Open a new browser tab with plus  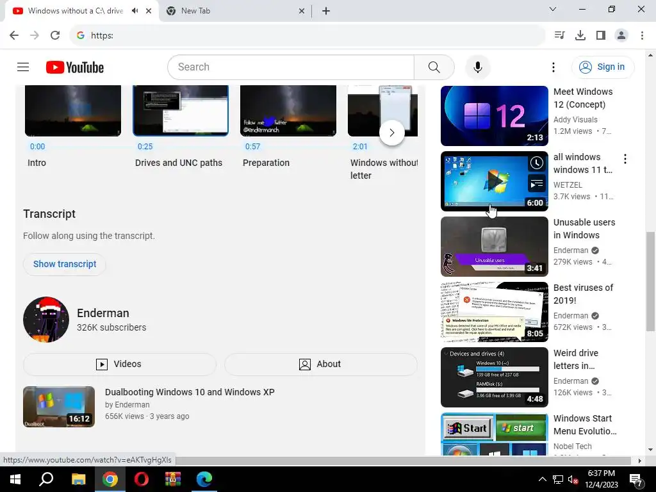click(326, 11)
